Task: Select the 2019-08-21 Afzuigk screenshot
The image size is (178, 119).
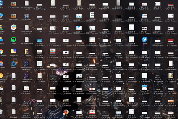Action: pyautogui.click(x=145, y=30)
